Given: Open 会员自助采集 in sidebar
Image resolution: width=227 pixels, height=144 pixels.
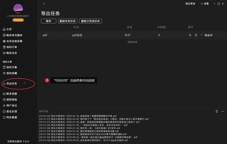Looking at the screenshot, I should 12,41.
